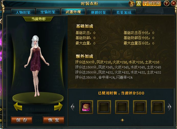Viewport: 177px width, 129px height.
Task: Click the 恢复 restore button
Action: pyautogui.click(x=54, y=120)
